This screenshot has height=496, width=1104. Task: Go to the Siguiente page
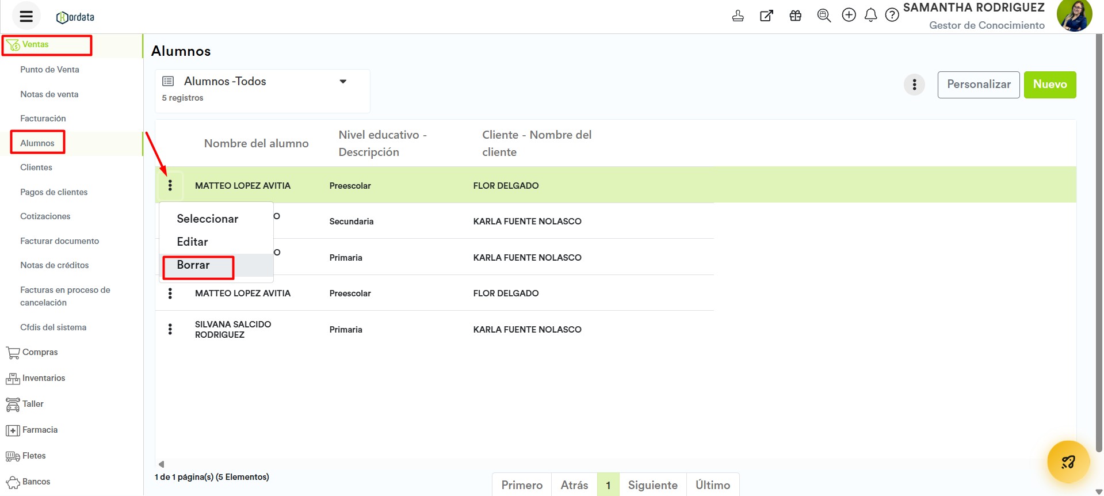[653, 485]
